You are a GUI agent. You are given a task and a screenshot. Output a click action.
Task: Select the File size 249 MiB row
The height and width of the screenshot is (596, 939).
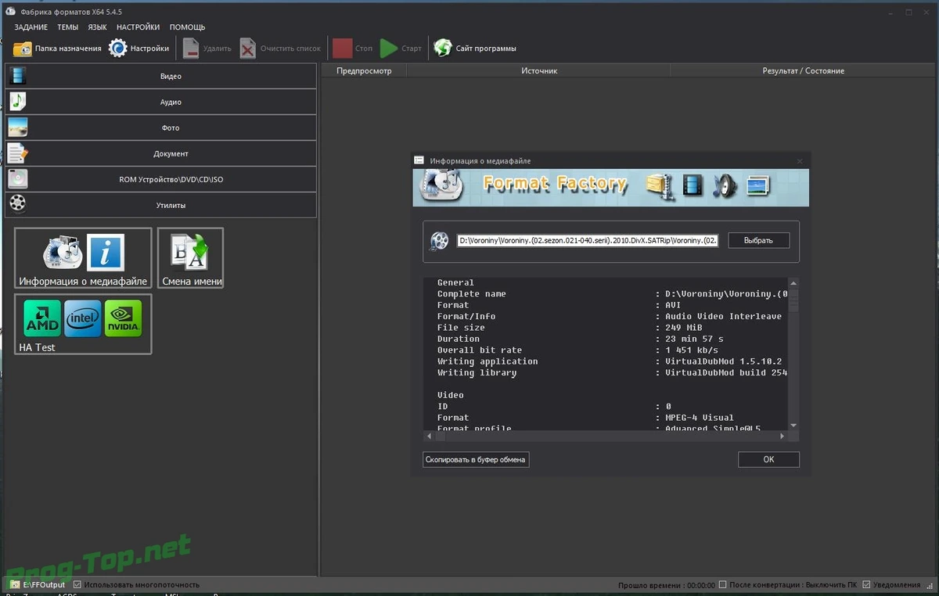click(606, 328)
